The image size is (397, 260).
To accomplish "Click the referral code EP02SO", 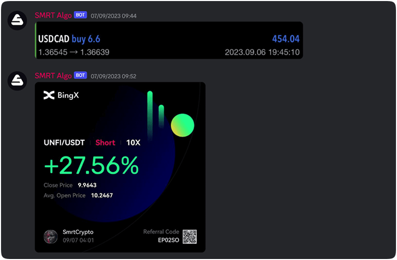I will pos(168,240).
